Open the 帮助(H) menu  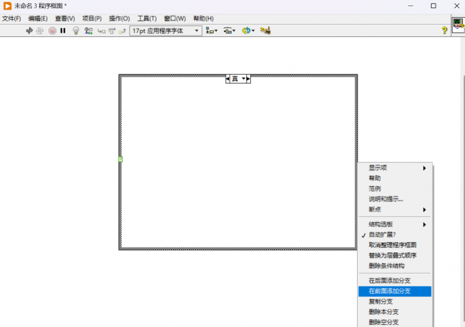[x=203, y=18]
